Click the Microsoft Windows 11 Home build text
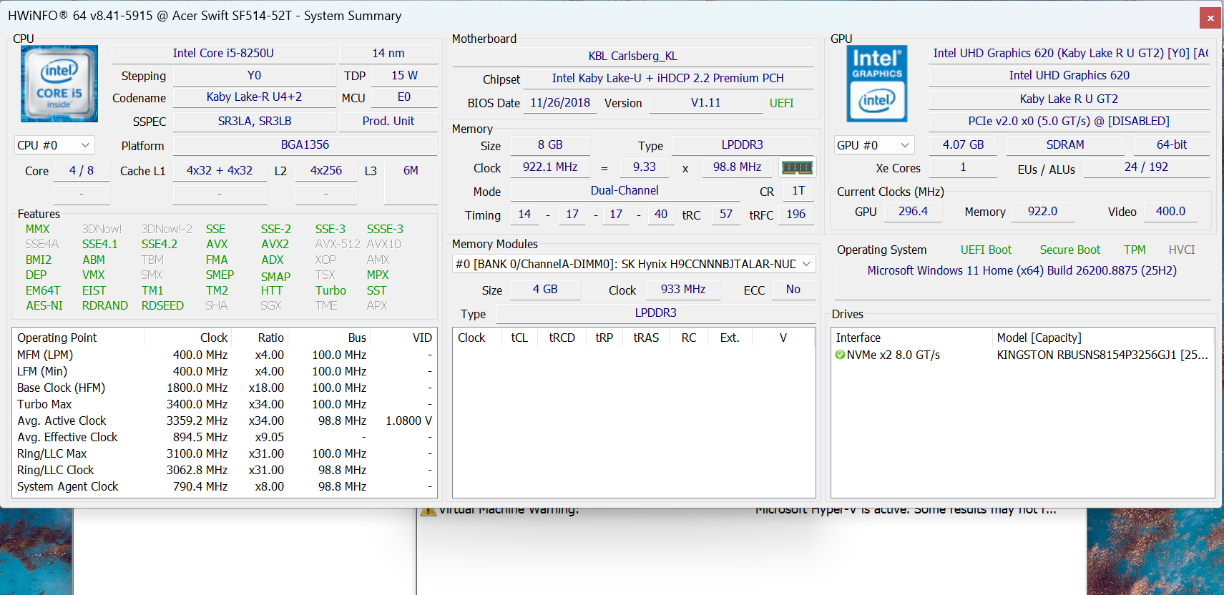The height and width of the screenshot is (595, 1224). click(1022, 270)
